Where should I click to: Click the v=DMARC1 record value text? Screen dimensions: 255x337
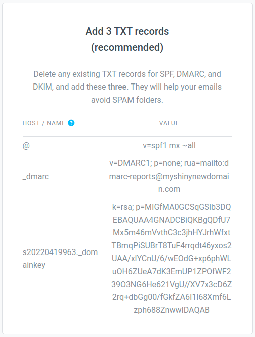(169, 176)
